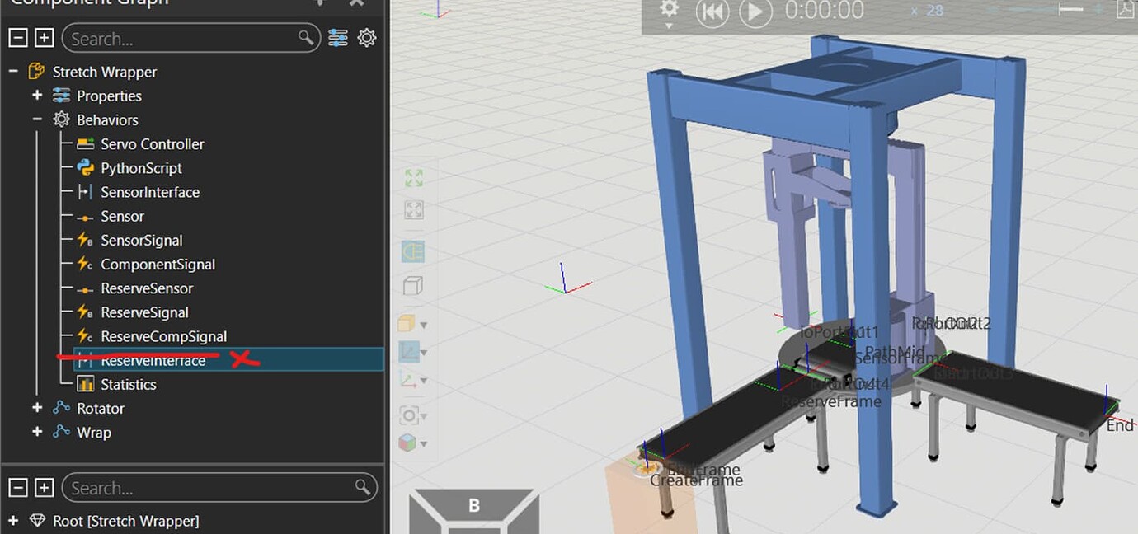
Task: Expand the Rotator link node
Action: click(x=37, y=408)
